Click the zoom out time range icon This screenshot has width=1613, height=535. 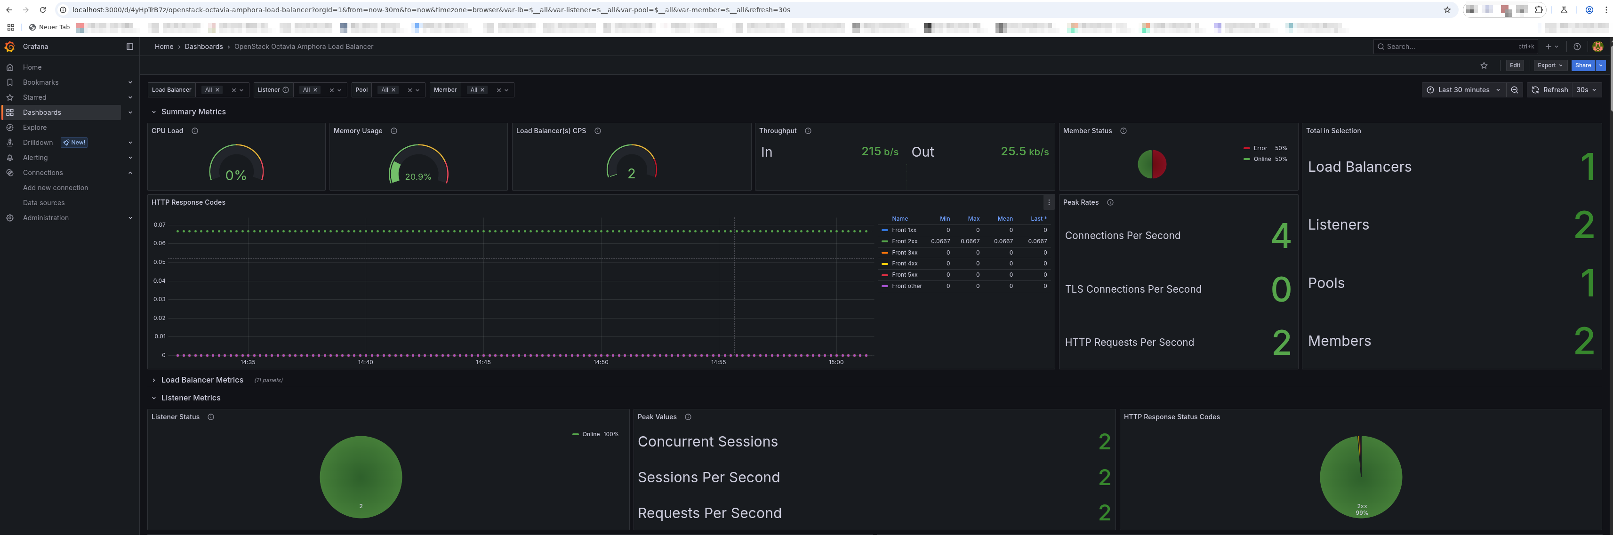point(1515,90)
